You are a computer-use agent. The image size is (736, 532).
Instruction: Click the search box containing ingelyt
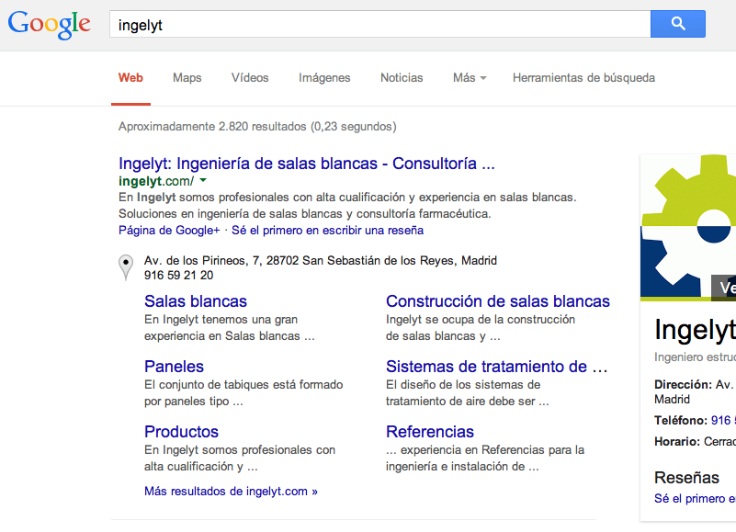[x=379, y=25]
